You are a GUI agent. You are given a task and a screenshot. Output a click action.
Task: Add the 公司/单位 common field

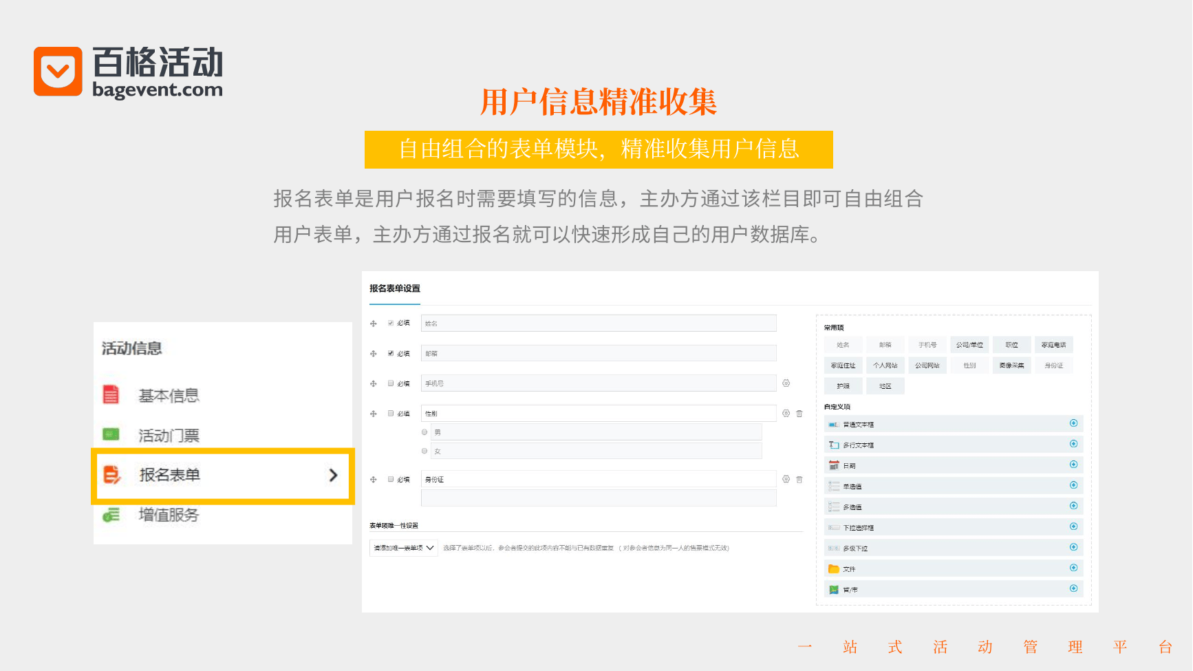pyautogui.click(x=969, y=345)
